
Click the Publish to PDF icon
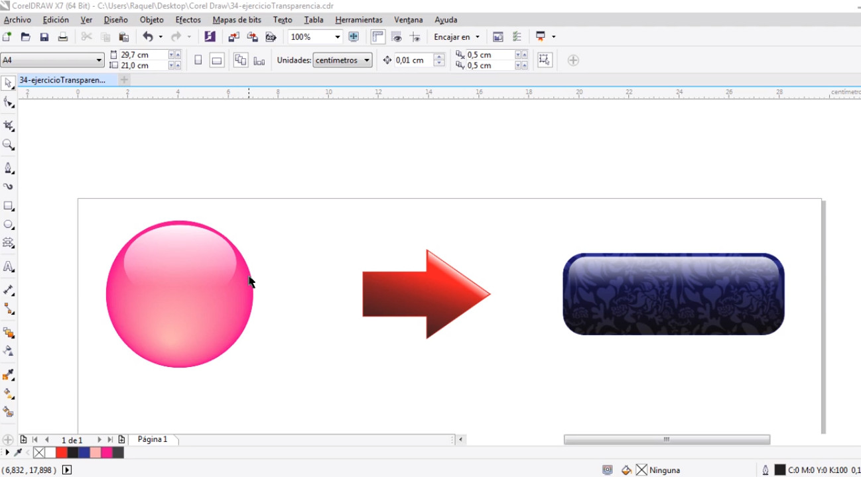click(271, 36)
